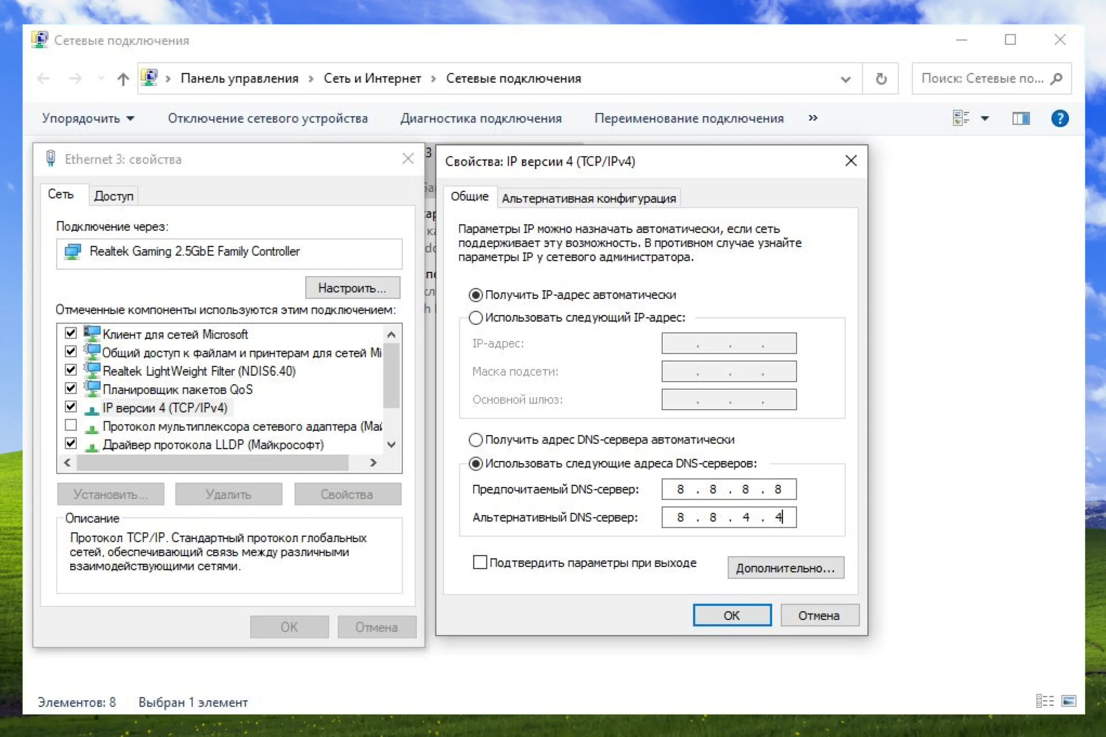Switch to large icons view in status bar
The height and width of the screenshot is (737, 1106).
1068,701
